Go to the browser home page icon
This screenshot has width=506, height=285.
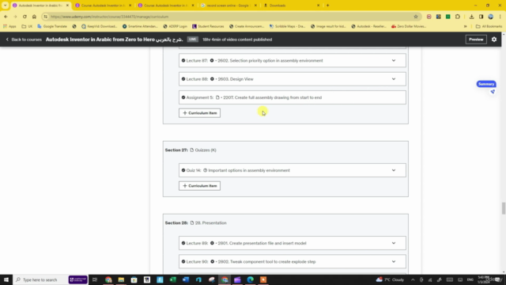tap(34, 17)
